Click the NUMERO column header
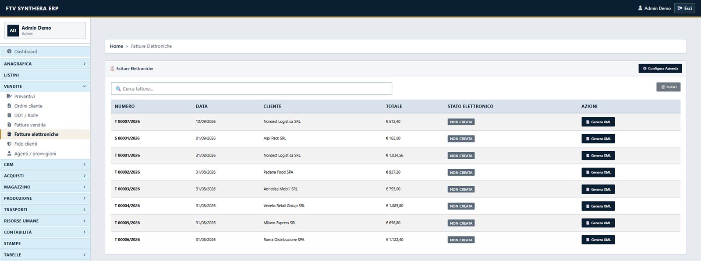701x261 pixels. tap(125, 106)
